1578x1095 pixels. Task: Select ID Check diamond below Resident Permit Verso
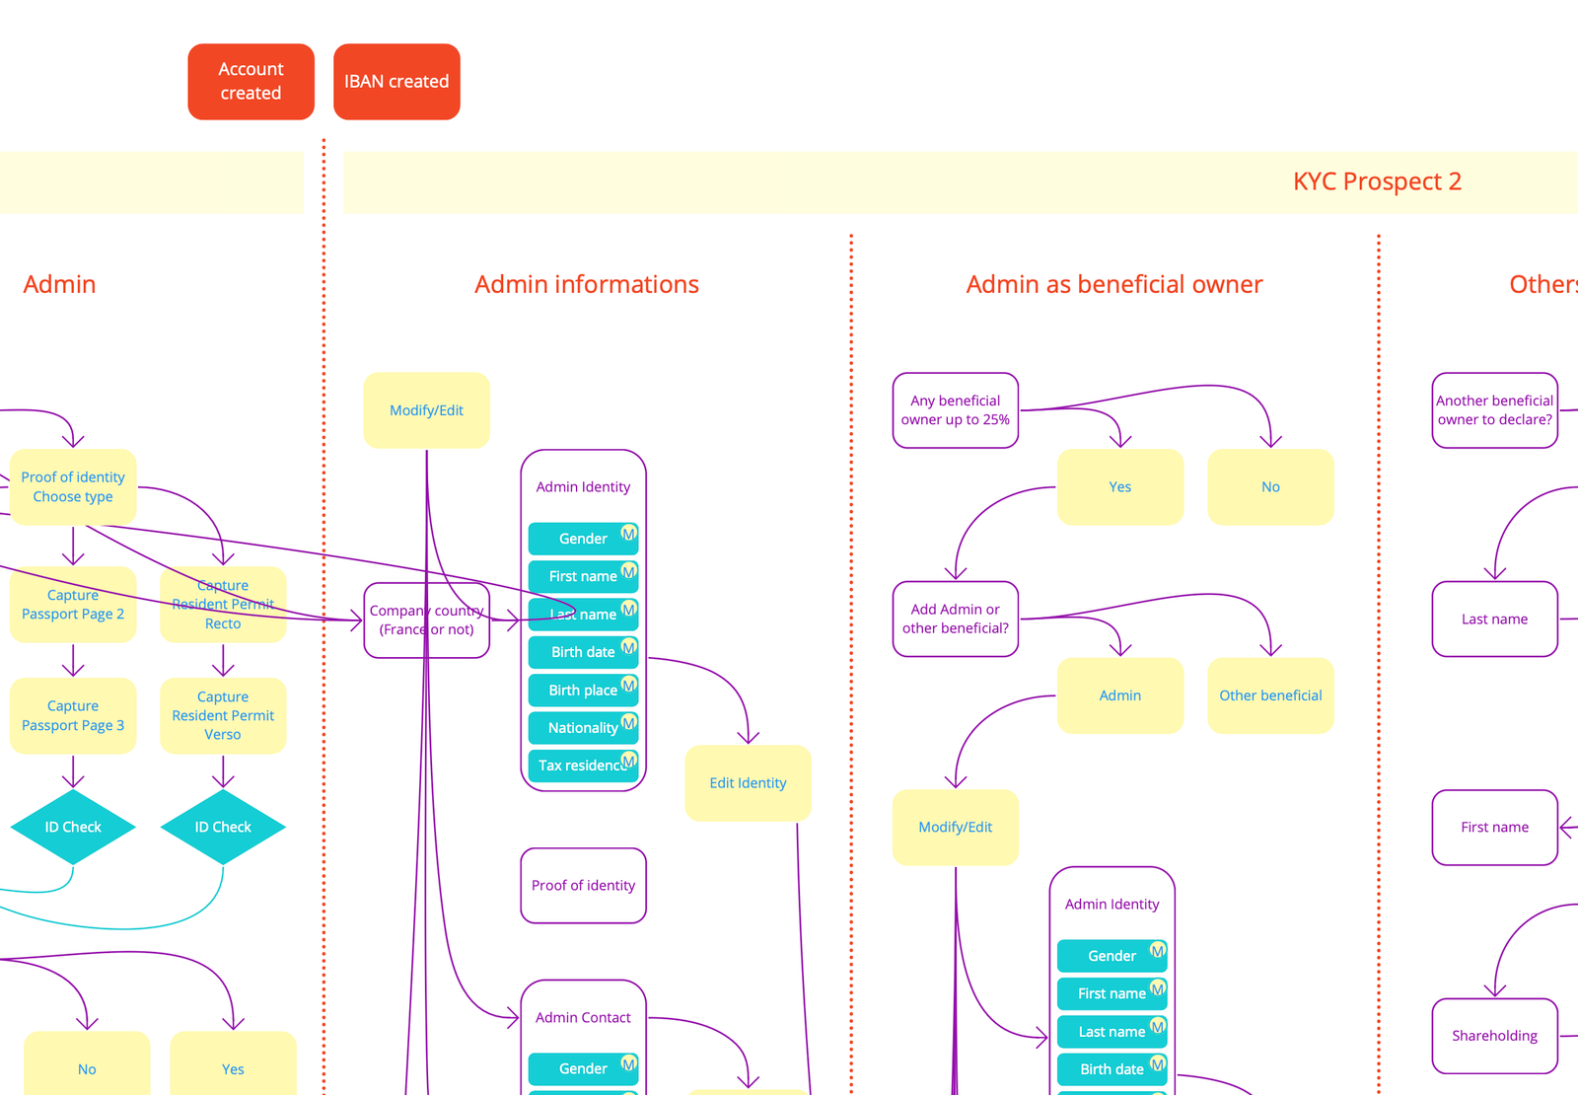(223, 827)
